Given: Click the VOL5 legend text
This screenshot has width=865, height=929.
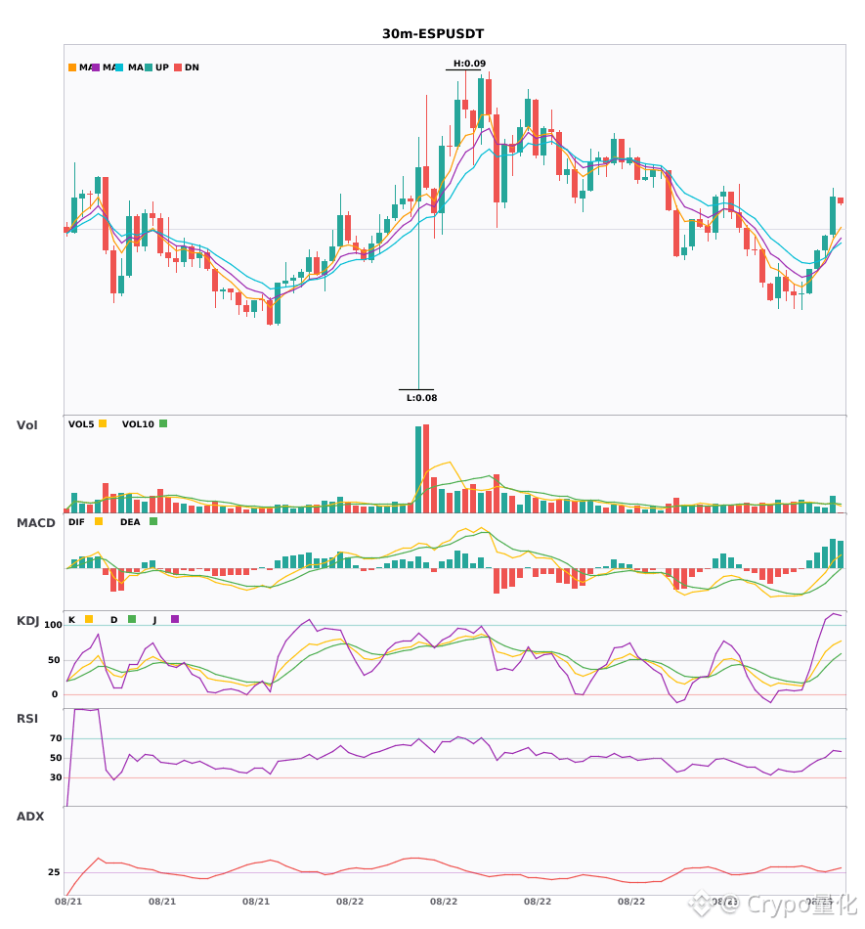Looking at the screenshot, I should 81,424.
